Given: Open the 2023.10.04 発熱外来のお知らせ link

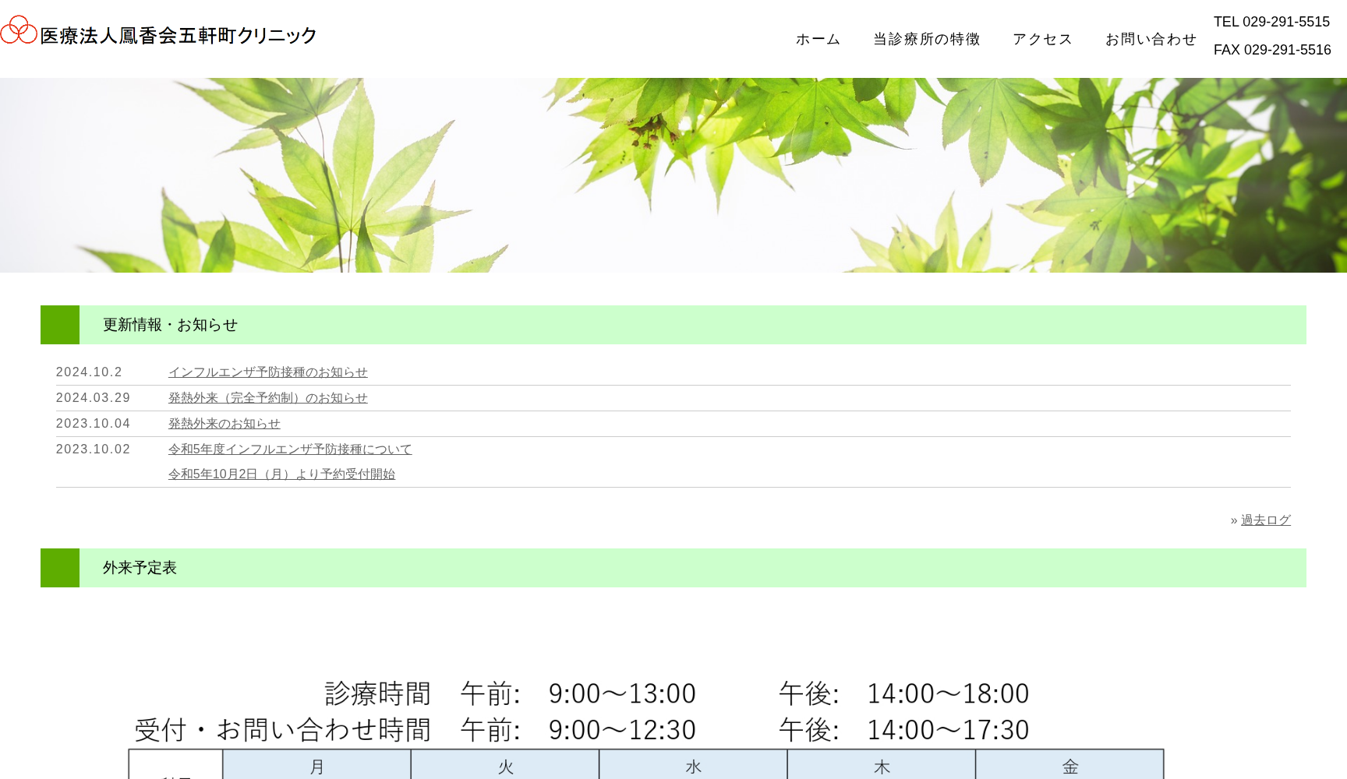Looking at the screenshot, I should (x=224, y=424).
